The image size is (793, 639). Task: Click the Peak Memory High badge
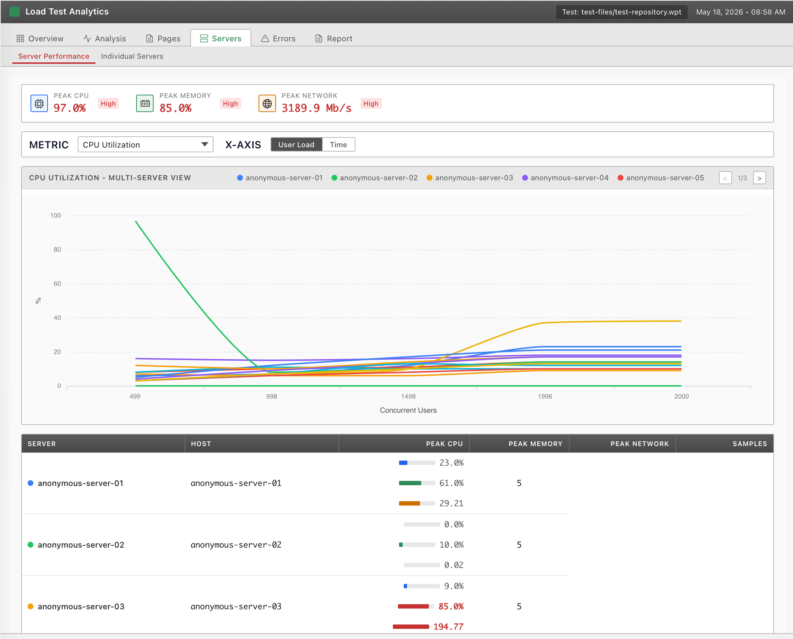230,103
